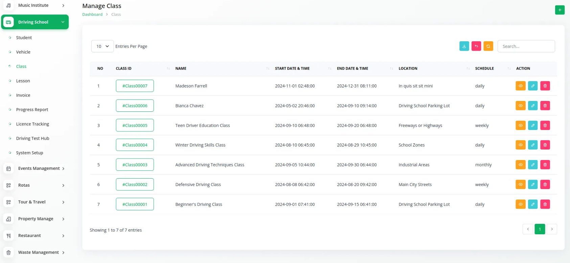Collapse the Driving School menu chevron
The width and height of the screenshot is (570, 263).
pos(63,22)
